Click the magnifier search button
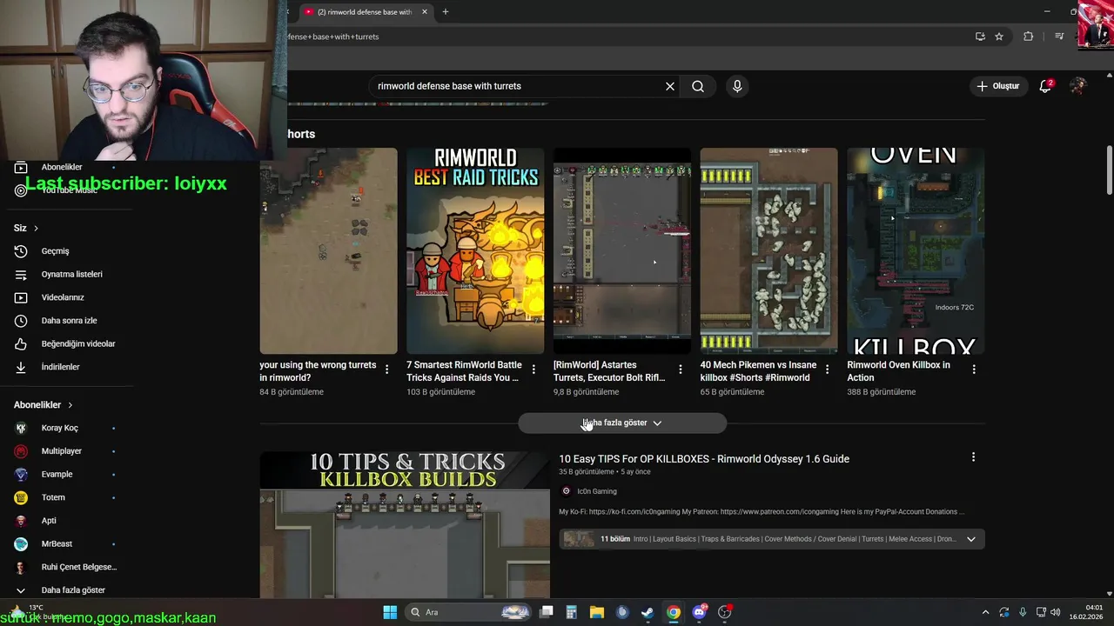Viewport: 1114px width, 626px height. (x=698, y=86)
